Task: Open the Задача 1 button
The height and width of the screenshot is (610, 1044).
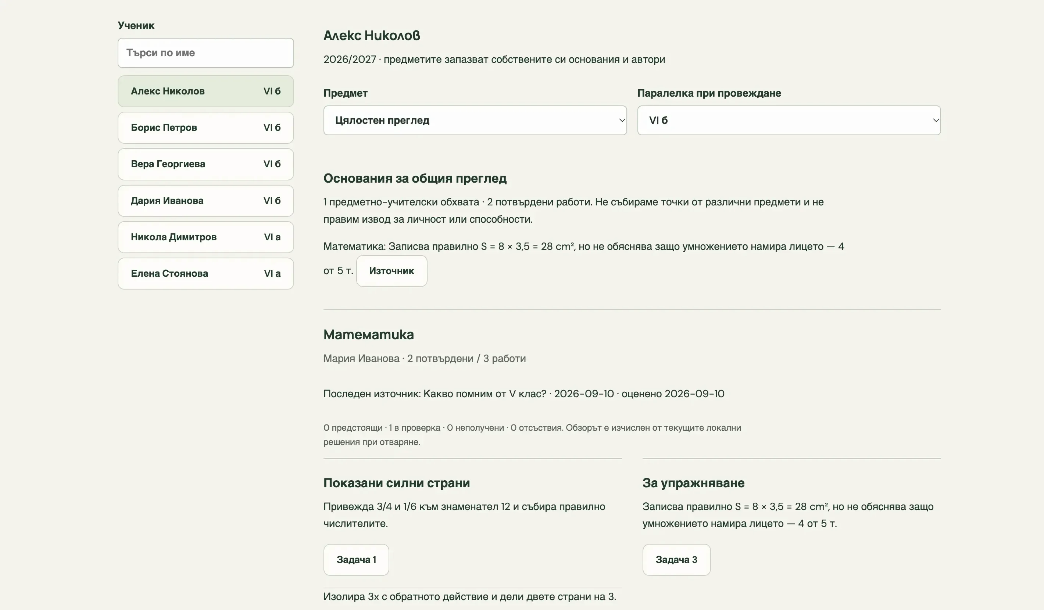Action: coord(356,560)
